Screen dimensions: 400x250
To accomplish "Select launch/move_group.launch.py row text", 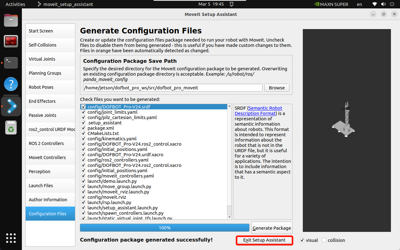I will pos(119,187).
